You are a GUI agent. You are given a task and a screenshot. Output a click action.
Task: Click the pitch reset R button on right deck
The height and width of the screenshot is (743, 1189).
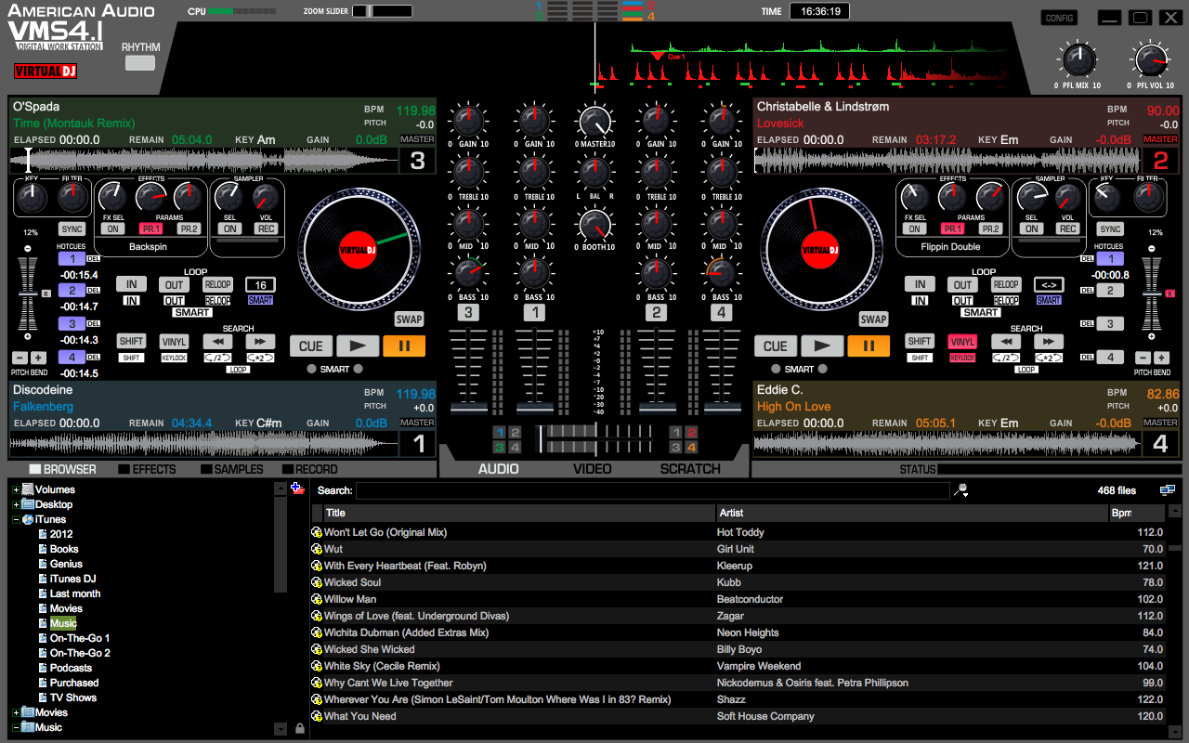click(x=1169, y=293)
